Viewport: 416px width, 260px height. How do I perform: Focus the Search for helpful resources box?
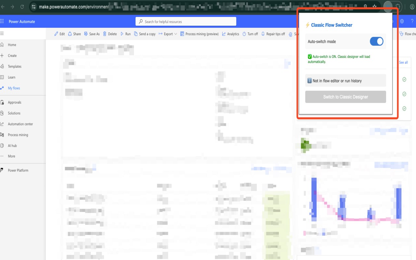coord(186,21)
